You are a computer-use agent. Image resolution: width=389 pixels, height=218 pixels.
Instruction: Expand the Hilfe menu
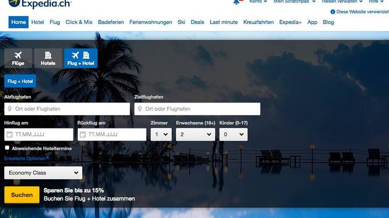(x=376, y=2)
